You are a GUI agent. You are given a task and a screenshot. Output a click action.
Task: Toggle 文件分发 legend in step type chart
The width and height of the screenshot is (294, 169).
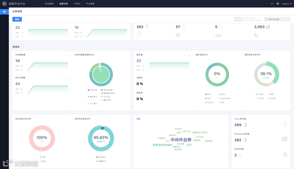[x=93, y=90]
